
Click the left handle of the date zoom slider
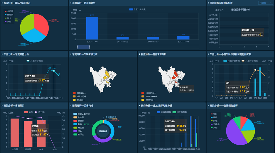77,47
